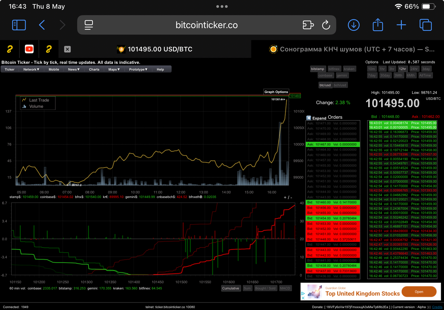Go forward to the next page
Image resolution: width=444 pixels, height=310 pixels.
click(x=63, y=25)
